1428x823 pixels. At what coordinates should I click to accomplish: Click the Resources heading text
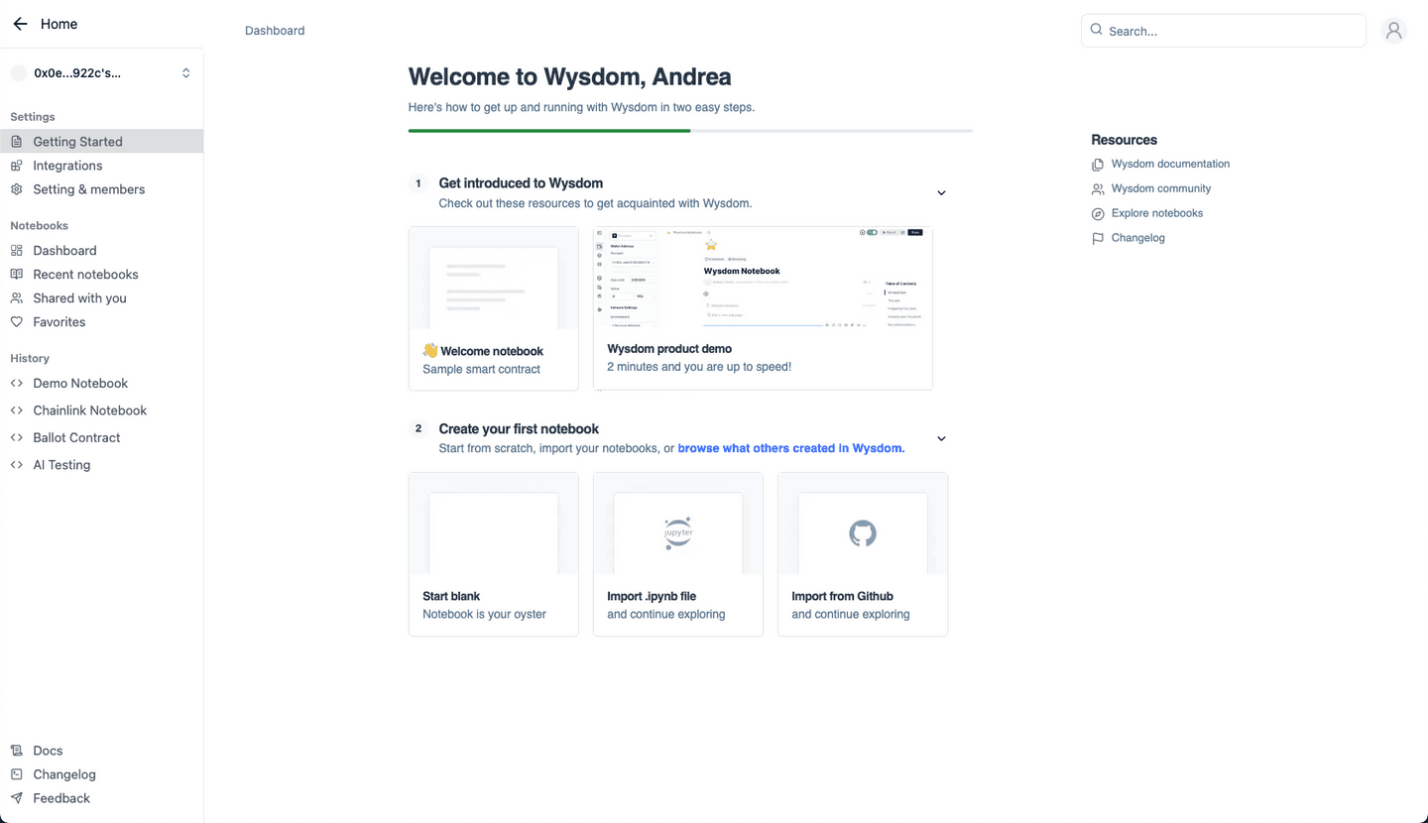pos(1125,140)
